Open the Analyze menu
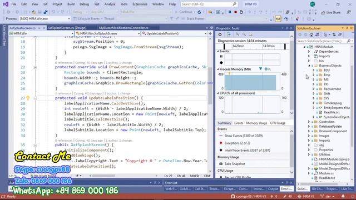The image size is (356, 200). (110, 4)
